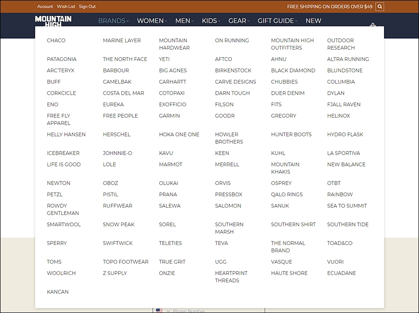Image resolution: width=419 pixels, height=313 pixels.
Task: Select the Hoka One One brand
Action: [x=179, y=135]
